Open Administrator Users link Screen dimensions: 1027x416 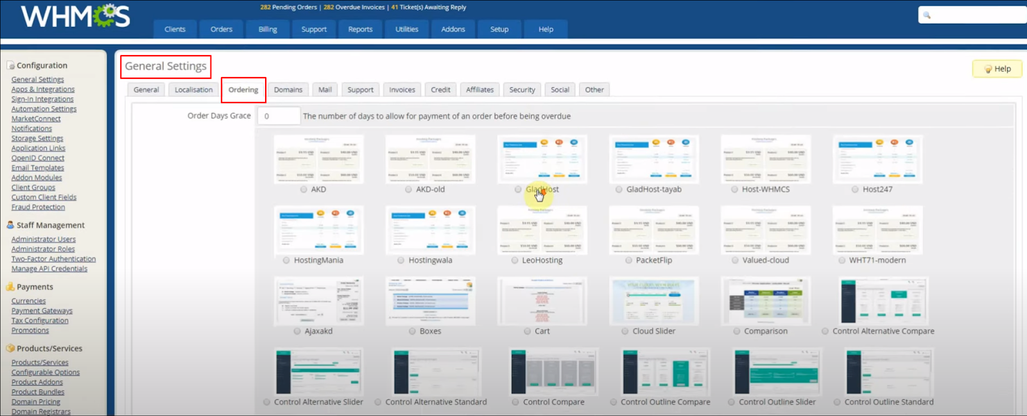point(44,240)
